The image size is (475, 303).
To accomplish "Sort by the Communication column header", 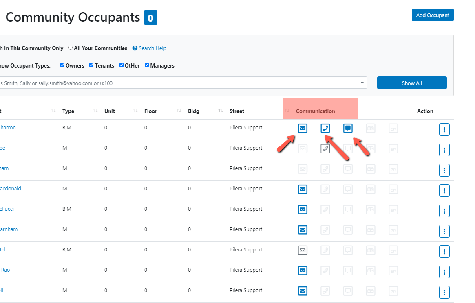I will [x=315, y=111].
